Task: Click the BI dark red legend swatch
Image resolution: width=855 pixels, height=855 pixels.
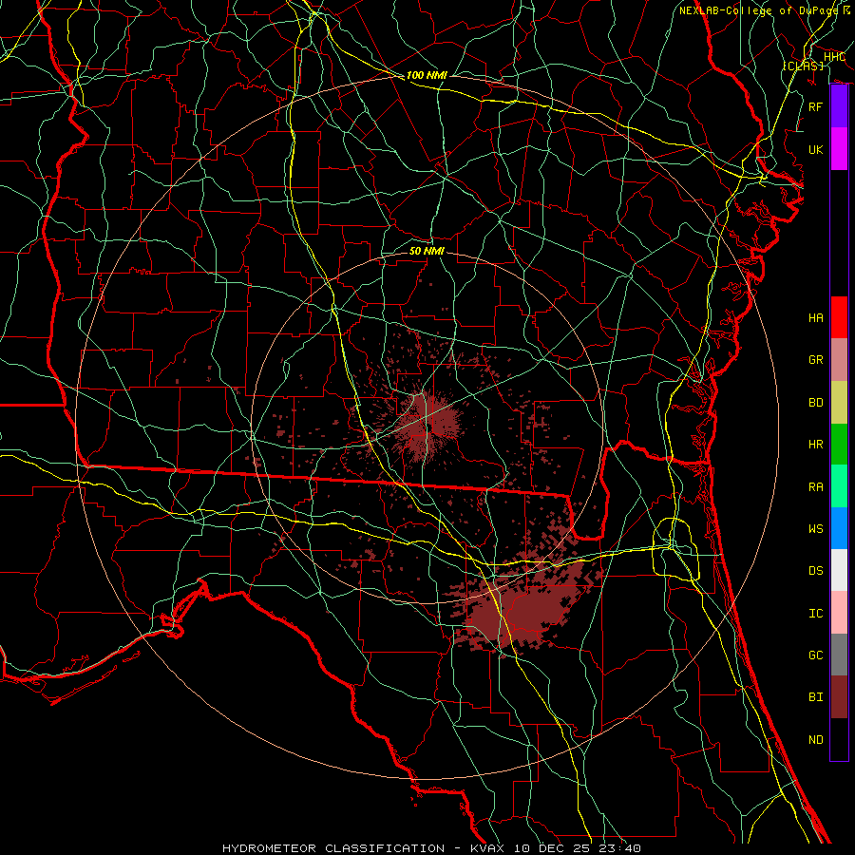Action: (839, 697)
